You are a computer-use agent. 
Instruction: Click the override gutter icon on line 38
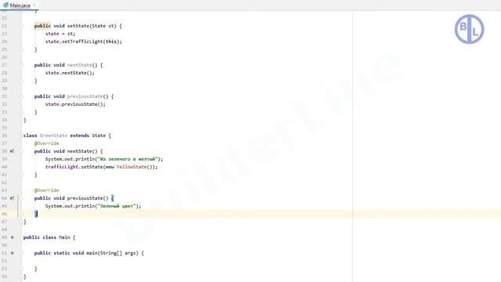click(x=12, y=151)
